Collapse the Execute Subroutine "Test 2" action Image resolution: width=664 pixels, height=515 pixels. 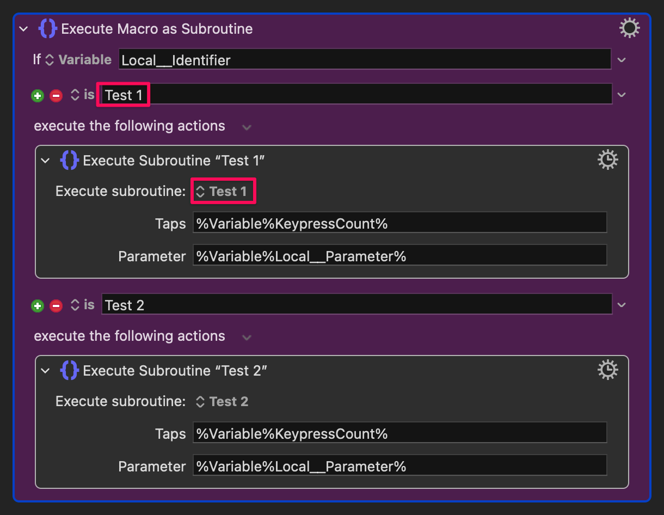[x=46, y=371]
